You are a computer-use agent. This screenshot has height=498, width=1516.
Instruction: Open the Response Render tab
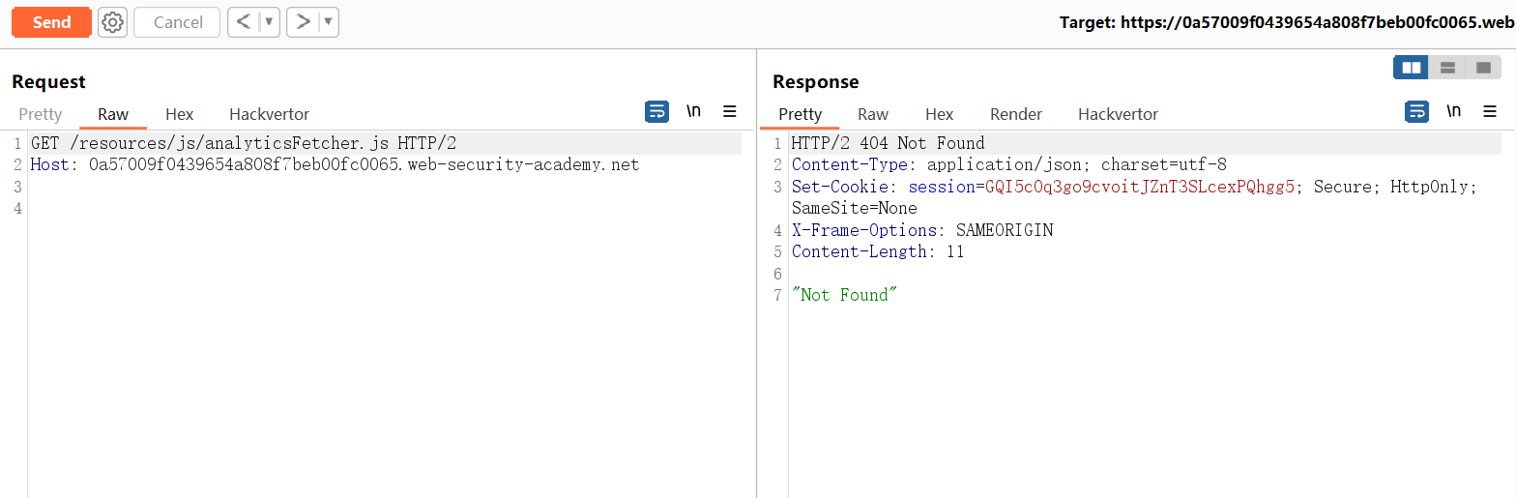[1016, 114]
